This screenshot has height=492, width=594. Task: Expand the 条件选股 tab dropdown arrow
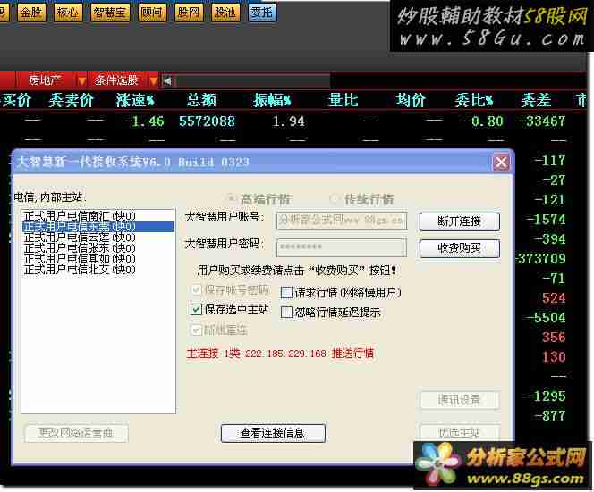coord(153,80)
